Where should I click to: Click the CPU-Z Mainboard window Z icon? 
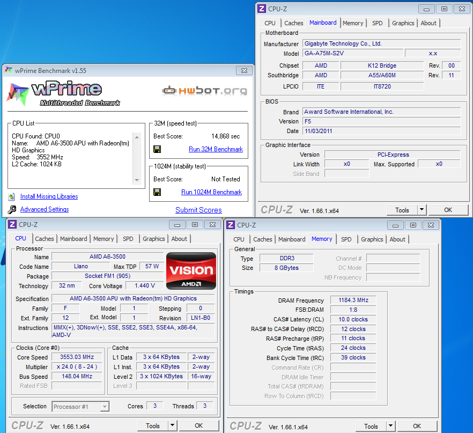tap(262, 9)
